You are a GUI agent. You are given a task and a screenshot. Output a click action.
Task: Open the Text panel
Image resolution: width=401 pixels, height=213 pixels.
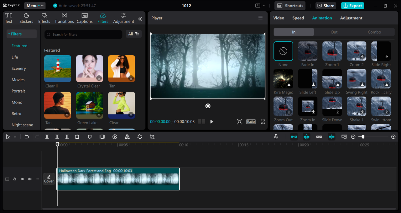(x=9, y=18)
